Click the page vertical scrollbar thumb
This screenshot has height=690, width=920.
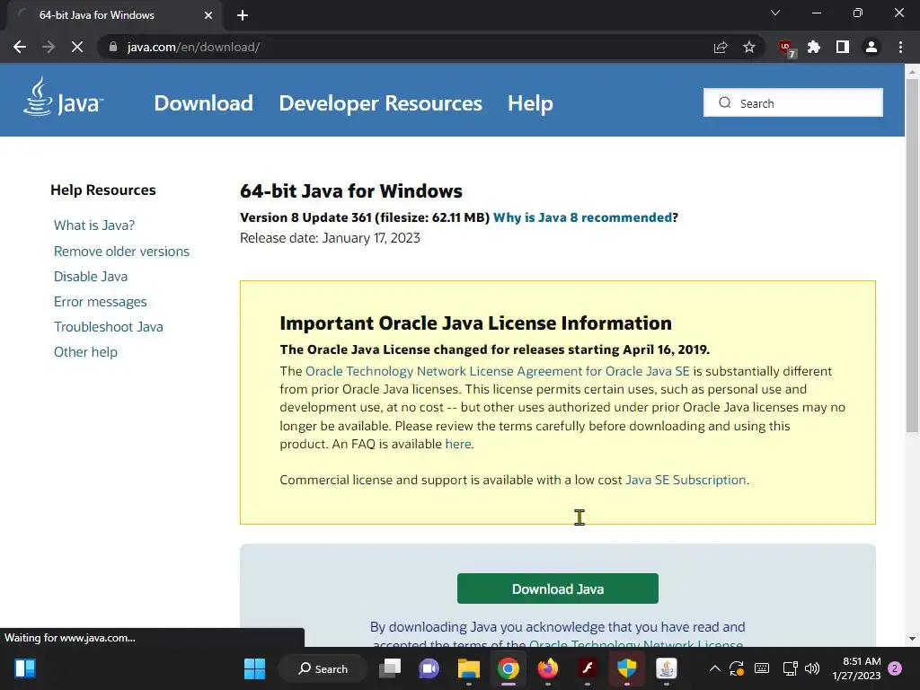(912, 255)
